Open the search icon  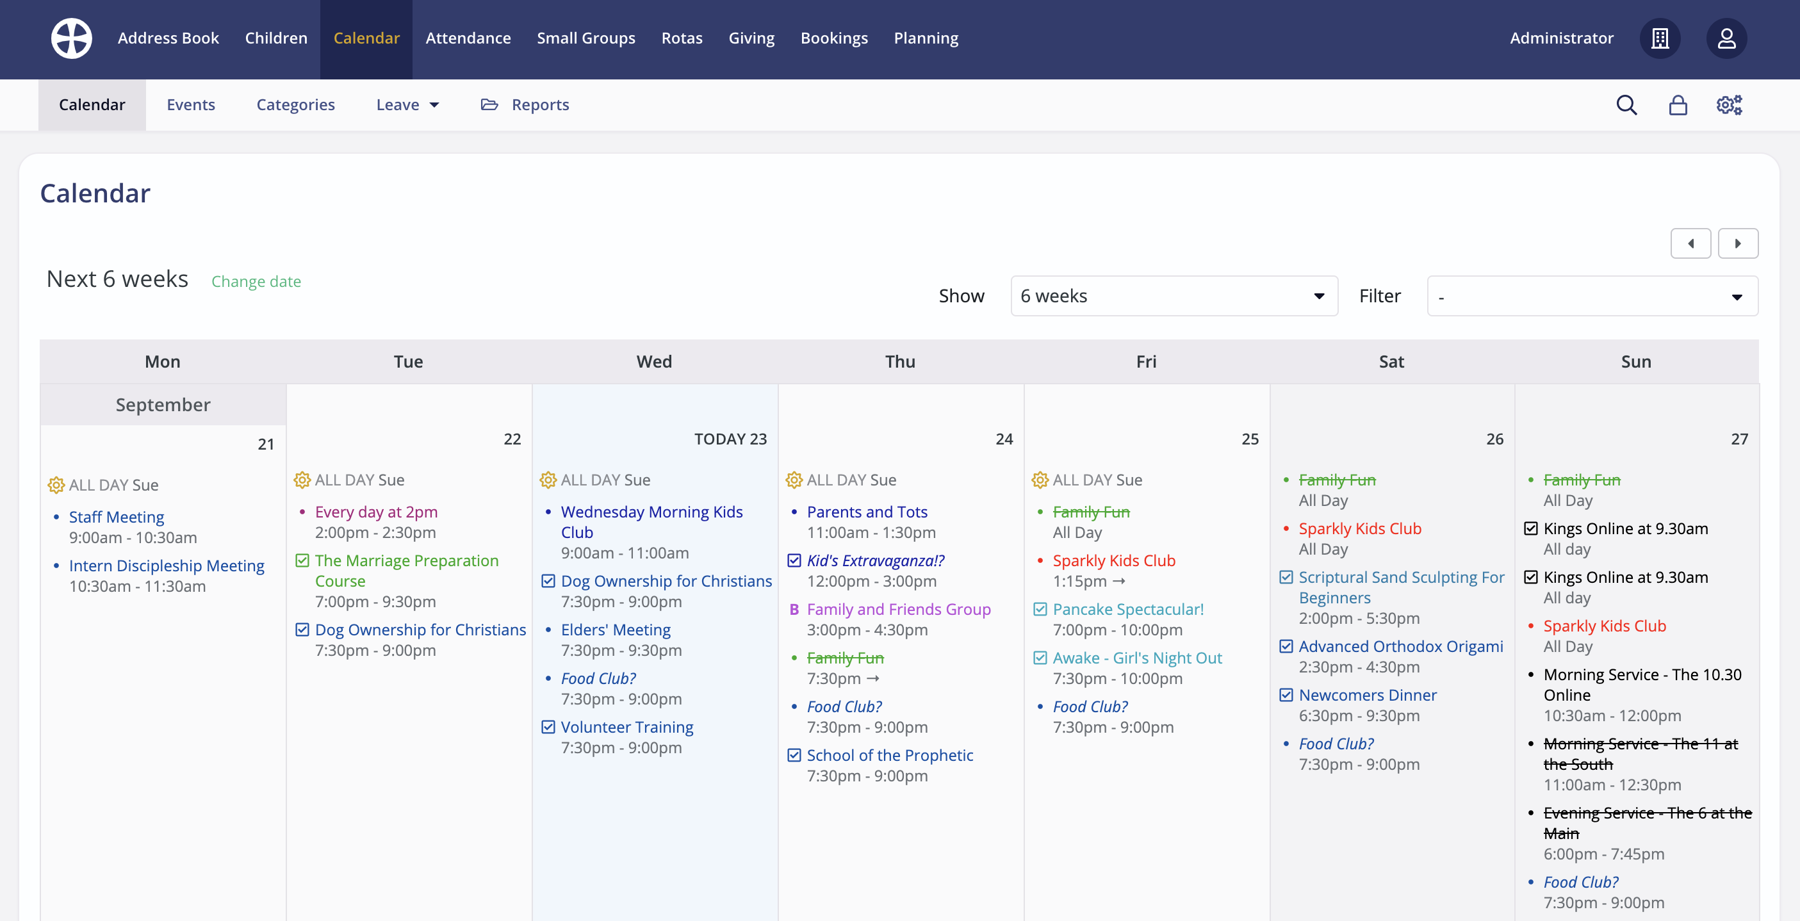[1626, 105]
